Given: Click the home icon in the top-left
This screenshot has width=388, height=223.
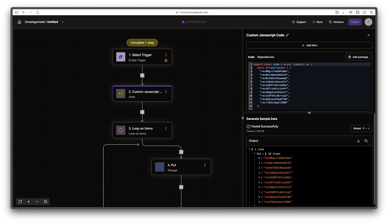Looking at the screenshot, I should click(x=19, y=22).
